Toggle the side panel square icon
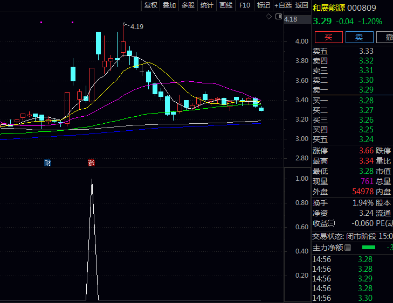 click(x=279, y=17)
